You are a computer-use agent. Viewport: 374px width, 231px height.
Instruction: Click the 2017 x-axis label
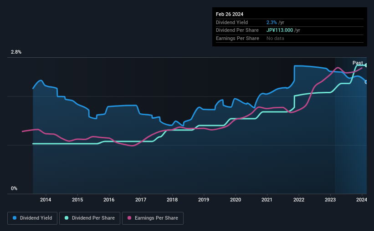141,200
